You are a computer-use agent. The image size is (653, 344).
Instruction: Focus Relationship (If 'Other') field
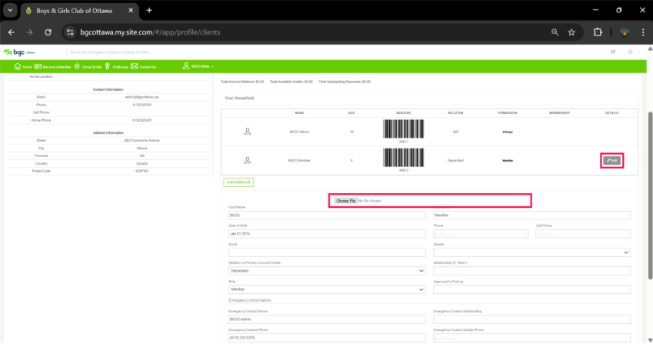tap(531, 271)
